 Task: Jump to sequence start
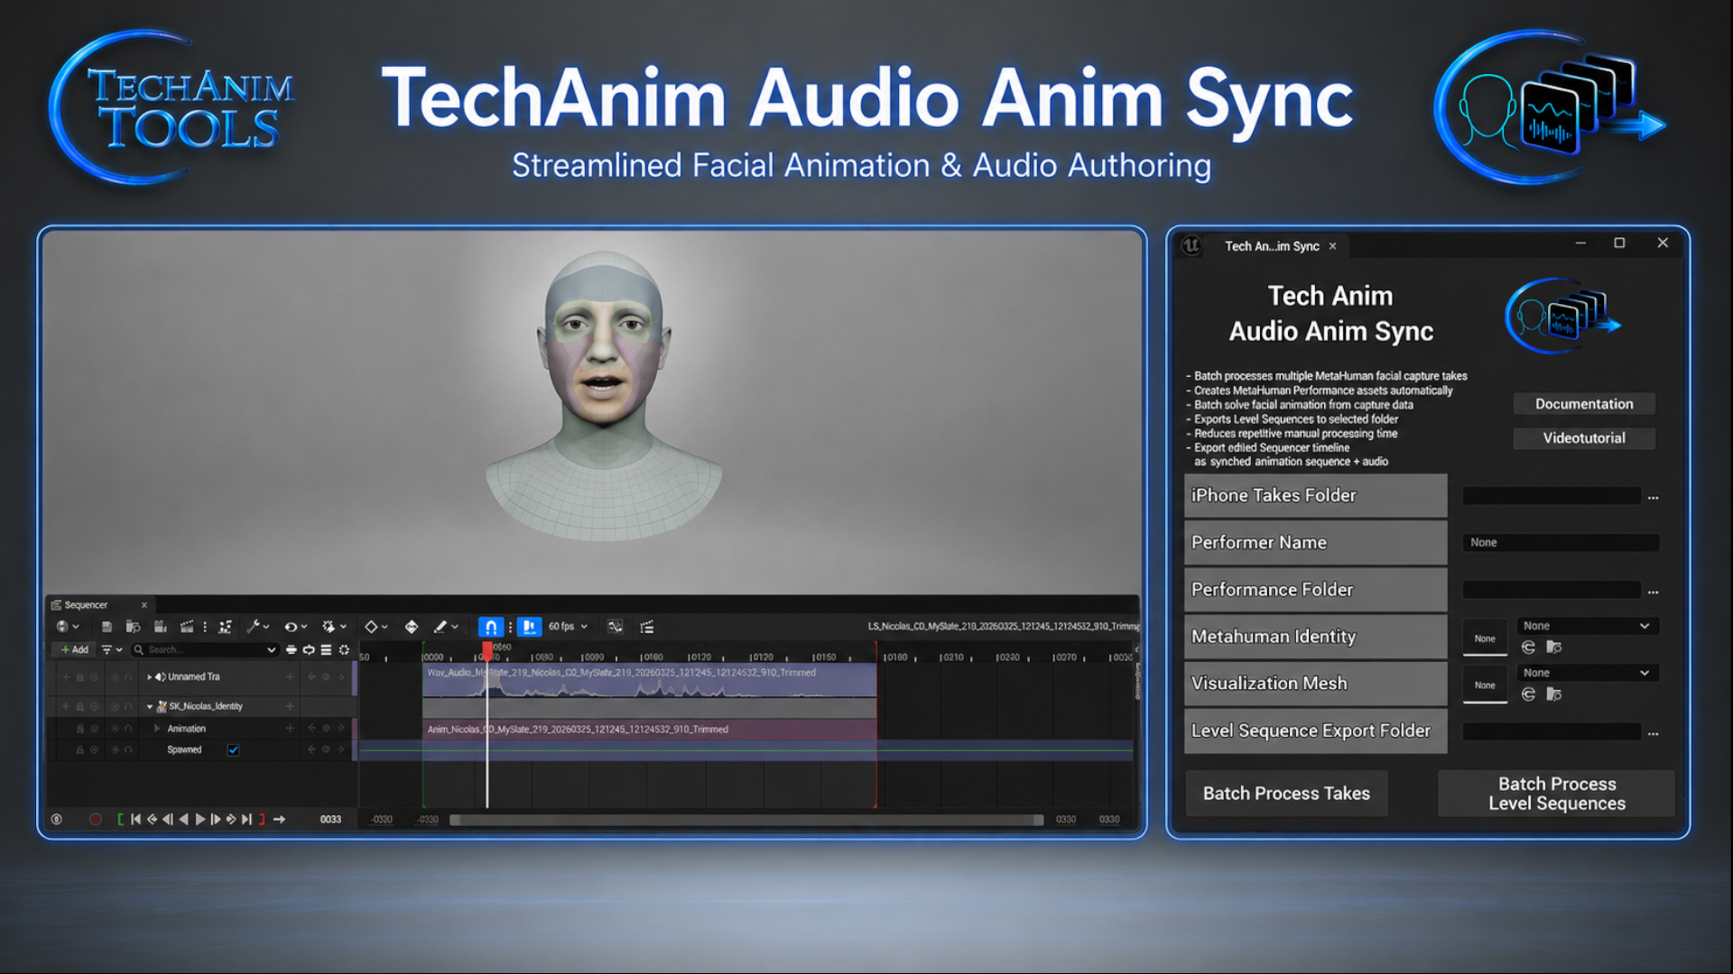click(x=135, y=819)
